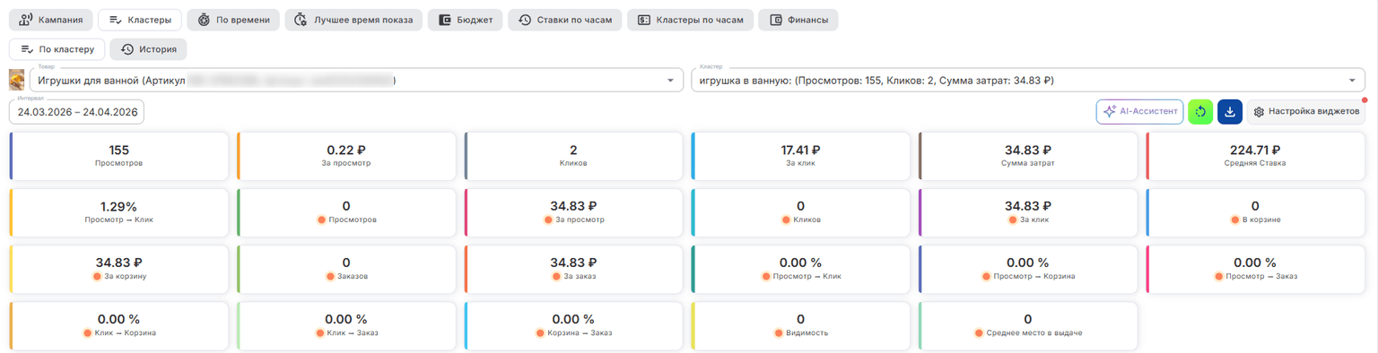Click the orange dot beside Клик → Заказ
1378x353 pixels.
[319, 332]
